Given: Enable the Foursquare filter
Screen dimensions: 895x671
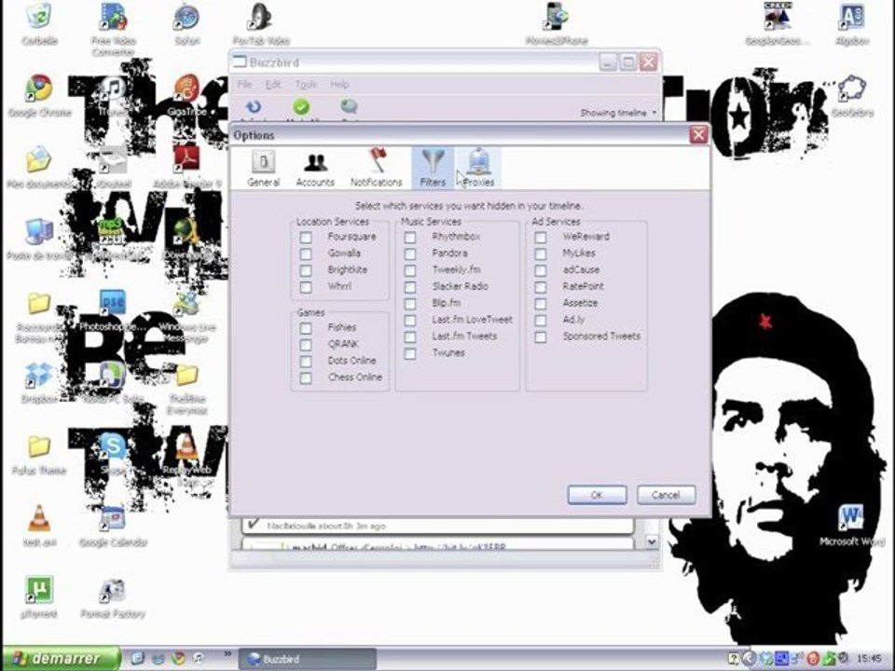Looking at the screenshot, I should coord(306,237).
